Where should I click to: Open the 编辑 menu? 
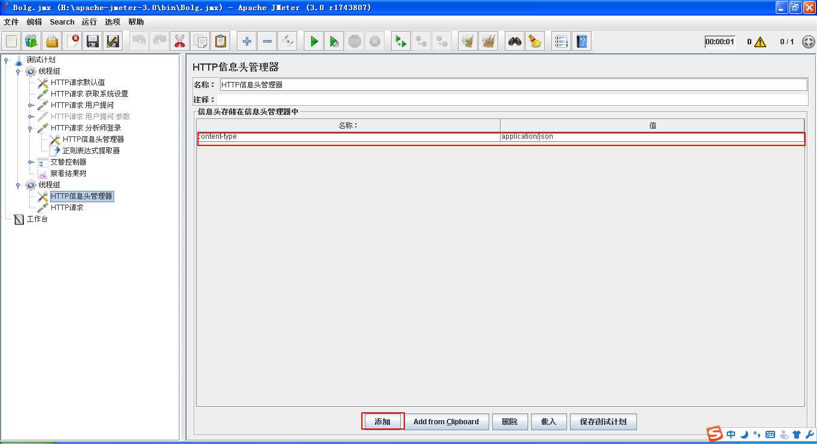pyautogui.click(x=34, y=22)
